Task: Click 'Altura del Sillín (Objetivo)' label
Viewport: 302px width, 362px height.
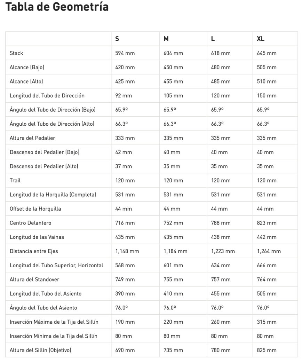Action: click(40, 350)
